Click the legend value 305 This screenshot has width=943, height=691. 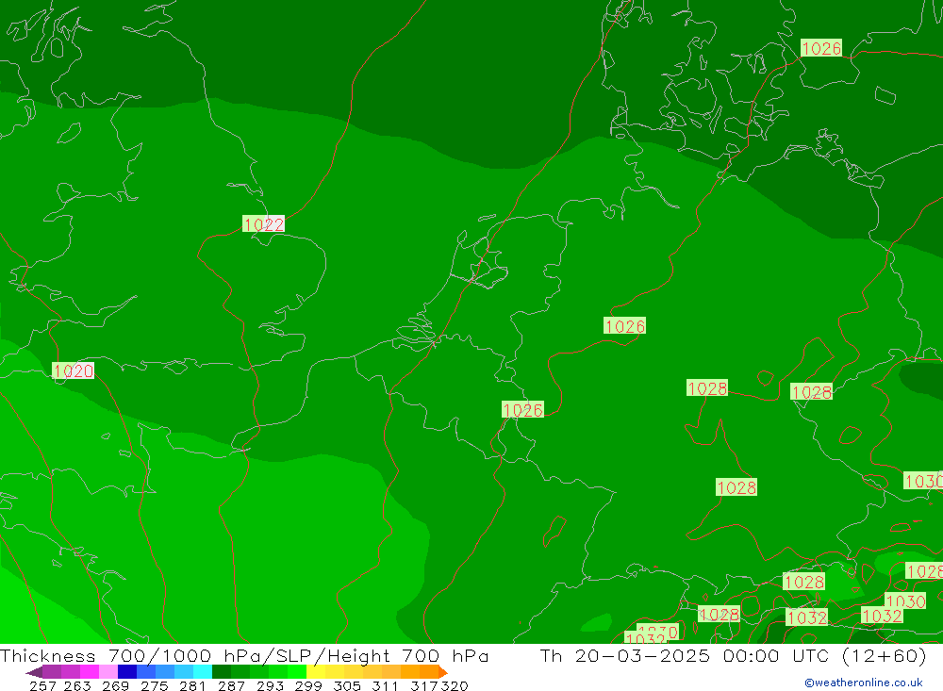point(346,685)
